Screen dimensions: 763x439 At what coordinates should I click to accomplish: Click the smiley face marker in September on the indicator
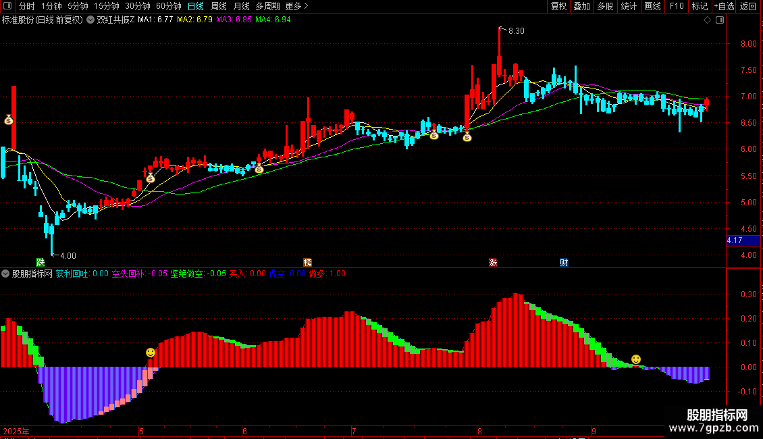click(x=636, y=359)
